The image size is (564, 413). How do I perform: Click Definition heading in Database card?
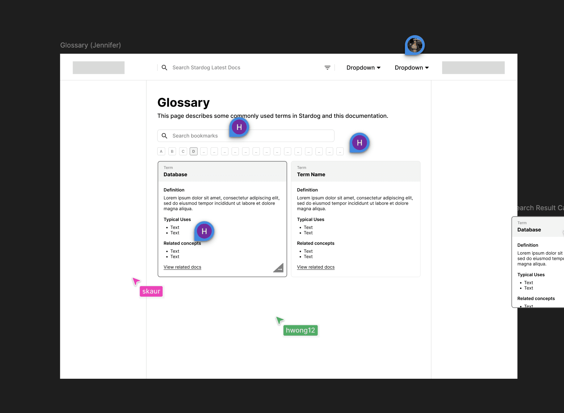pyautogui.click(x=174, y=190)
